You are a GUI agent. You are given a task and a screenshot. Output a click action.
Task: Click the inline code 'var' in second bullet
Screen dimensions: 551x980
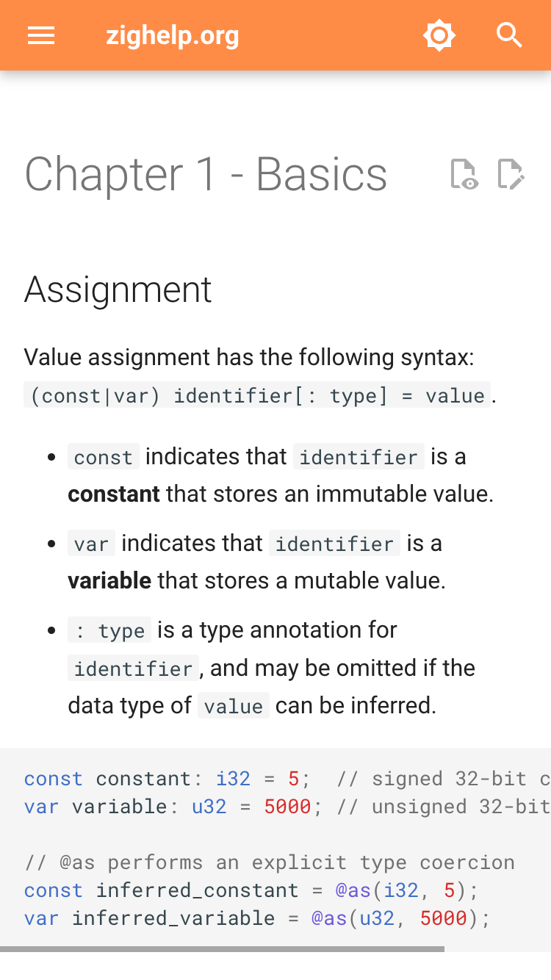click(92, 544)
